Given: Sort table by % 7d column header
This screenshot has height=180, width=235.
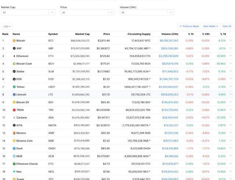Looking at the screenshot, I should 223,34.
